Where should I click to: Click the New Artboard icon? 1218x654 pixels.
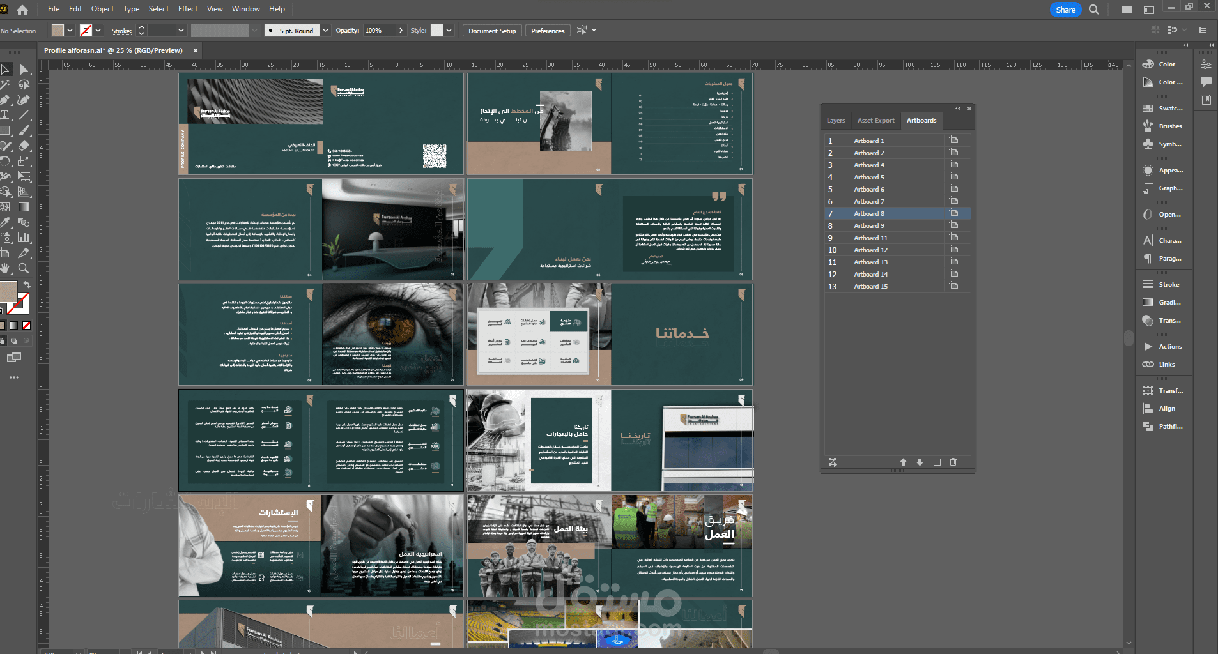coord(937,462)
